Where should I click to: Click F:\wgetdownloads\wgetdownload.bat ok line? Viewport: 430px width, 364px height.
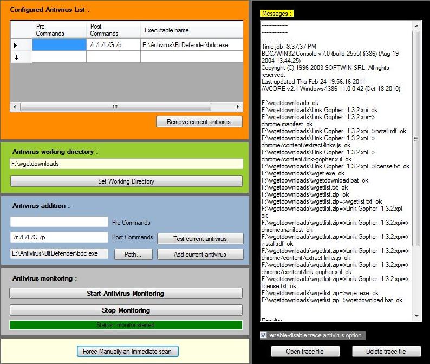315,180
